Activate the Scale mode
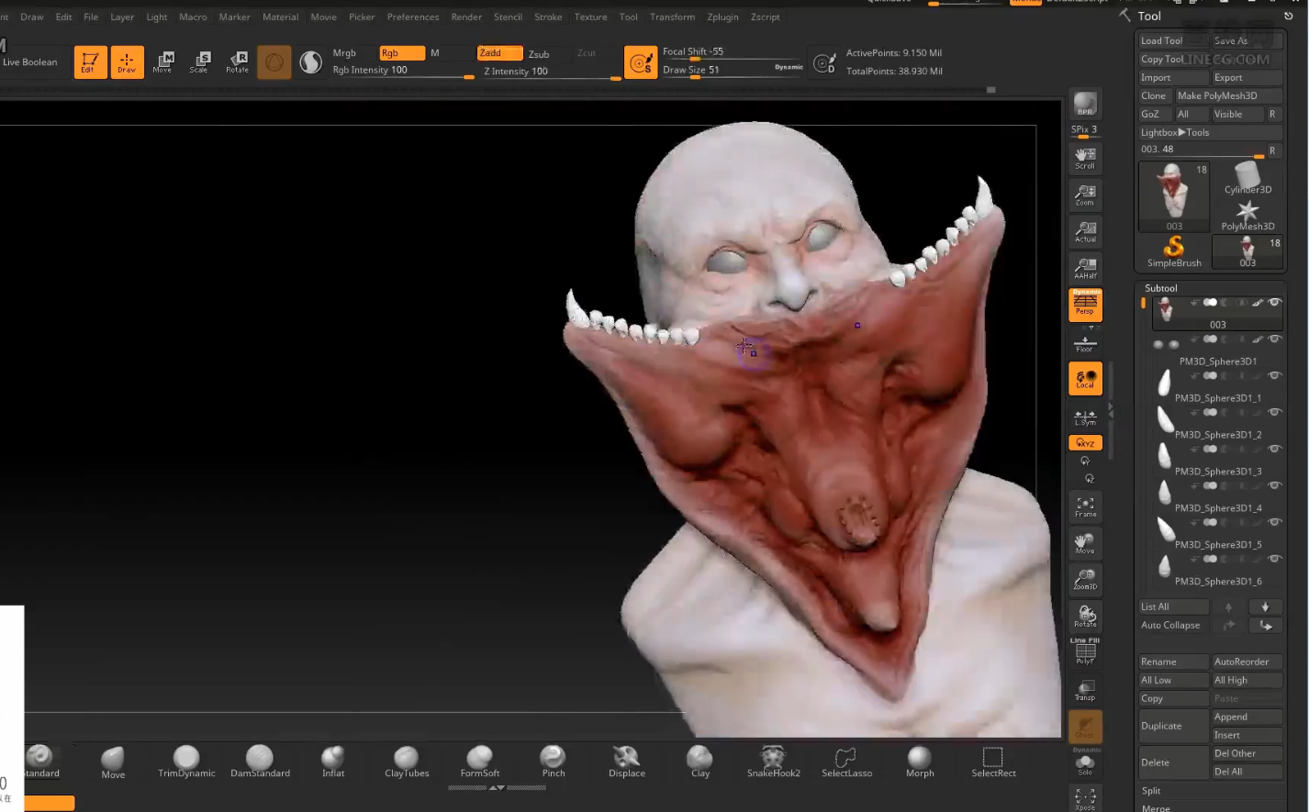1309x812 pixels. click(x=199, y=61)
